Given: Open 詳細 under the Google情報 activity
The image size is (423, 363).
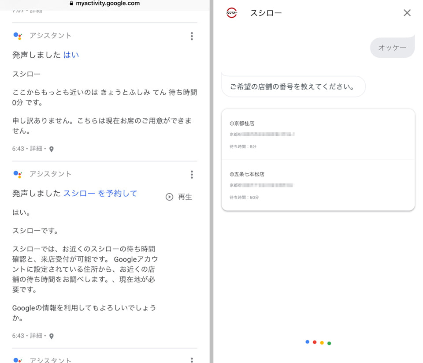Looking at the screenshot, I should pyautogui.click(x=36, y=336).
